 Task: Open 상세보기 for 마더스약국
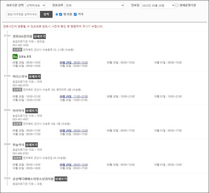(x=35, y=76)
